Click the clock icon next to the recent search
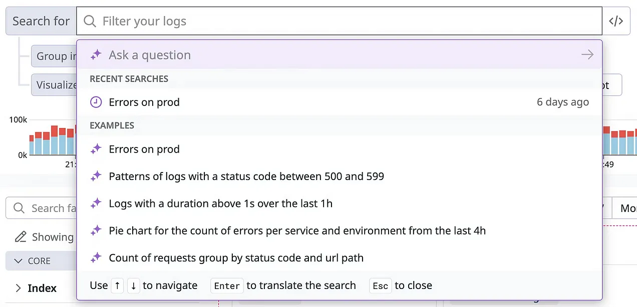Screen dimensions: 637x307 [x=96, y=102]
